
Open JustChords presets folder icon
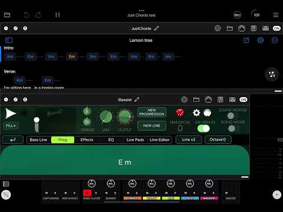point(230,28)
